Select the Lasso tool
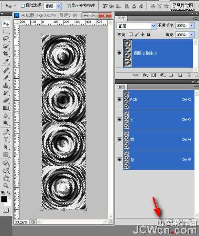The width and height of the screenshot is (199, 236). (x=6, y=39)
